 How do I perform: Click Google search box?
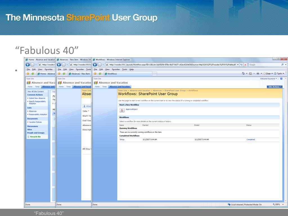(x=264, y=65)
